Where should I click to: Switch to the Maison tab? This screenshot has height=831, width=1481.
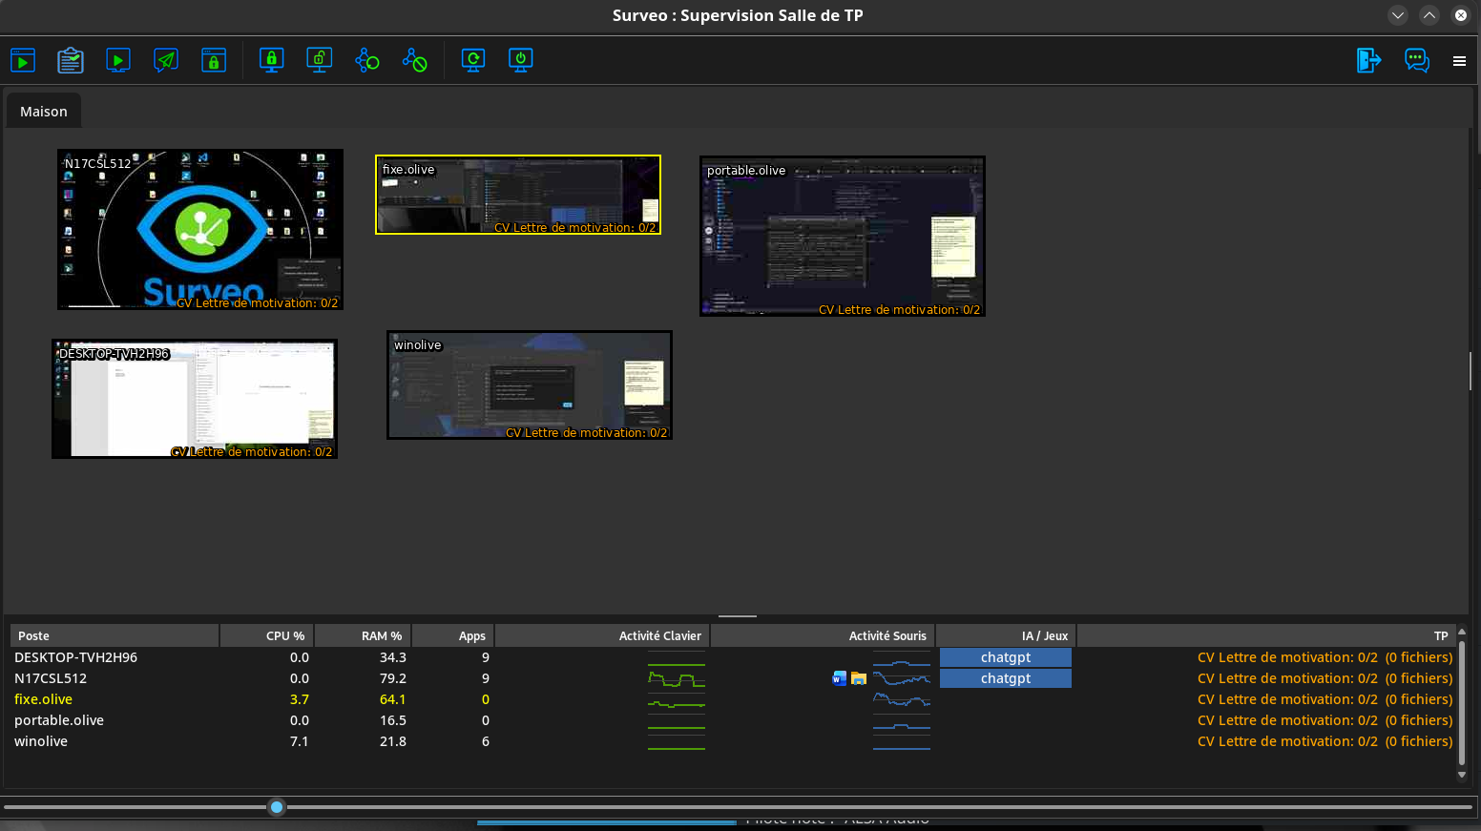(x=44, y=112)
